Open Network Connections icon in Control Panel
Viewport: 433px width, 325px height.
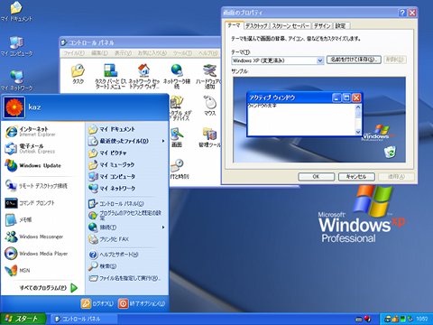(x=177, y=76)
